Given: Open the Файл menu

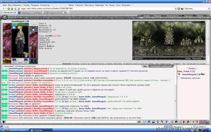Looking at the screenshot, I should tap(5, 5).
